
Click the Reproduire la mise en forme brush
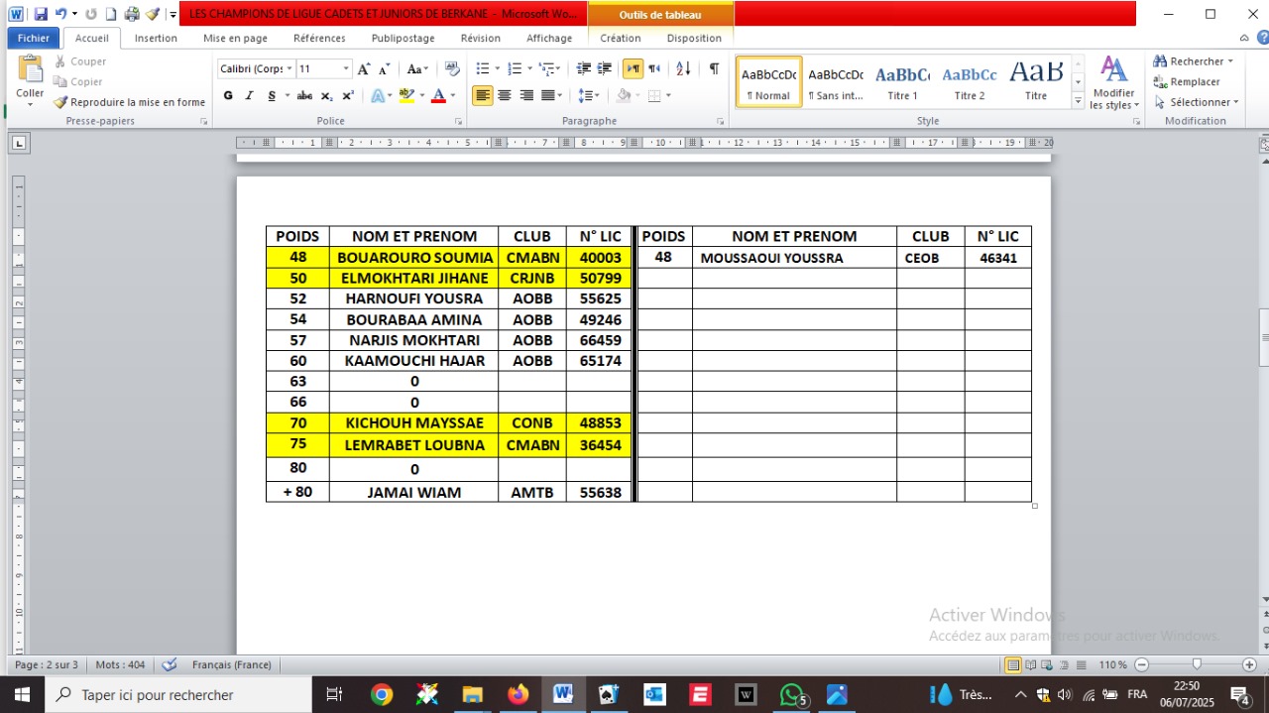129,102
